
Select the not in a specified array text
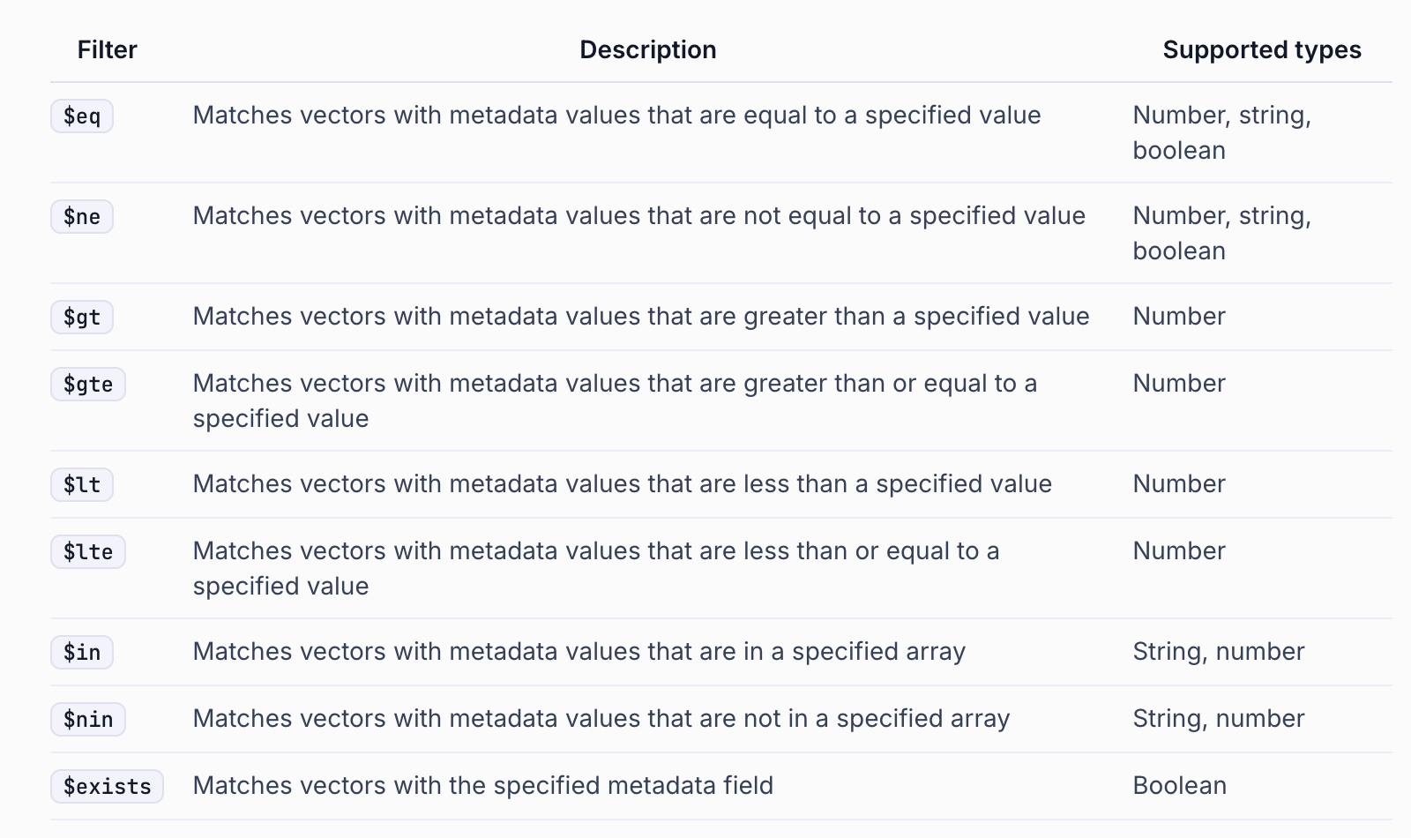click(601, 719)
